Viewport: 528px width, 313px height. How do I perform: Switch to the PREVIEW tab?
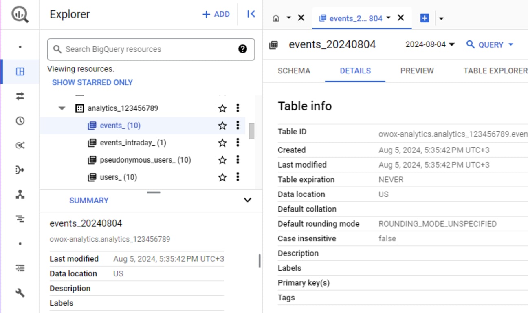(417, 71)
